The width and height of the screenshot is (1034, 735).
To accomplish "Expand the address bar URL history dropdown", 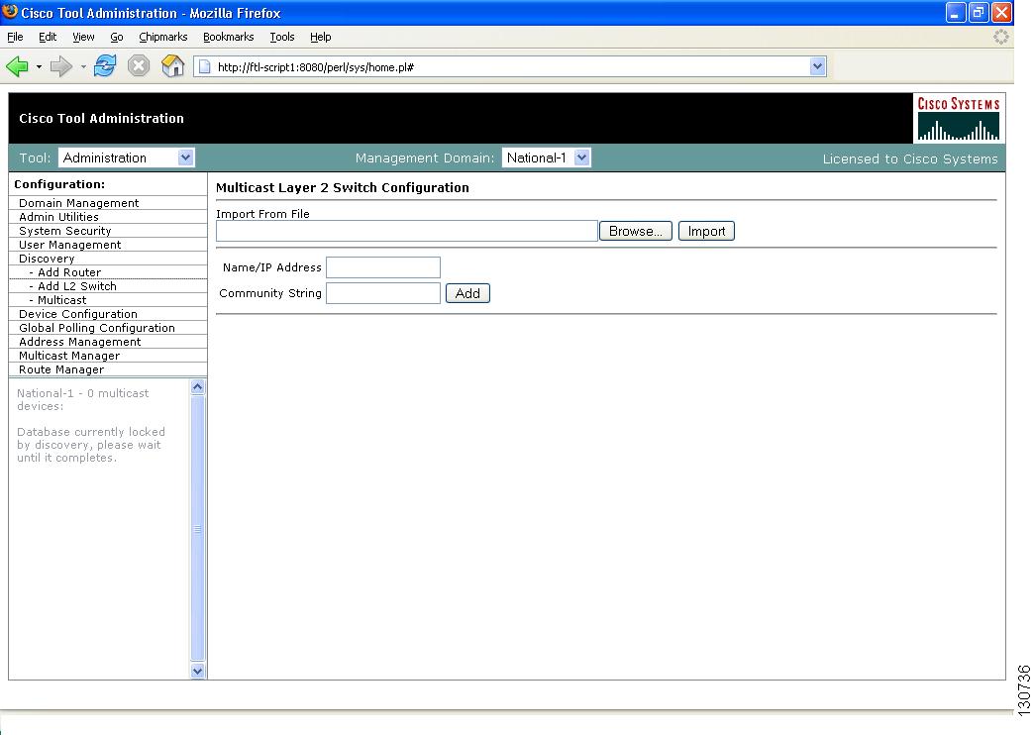I will 818,66.
